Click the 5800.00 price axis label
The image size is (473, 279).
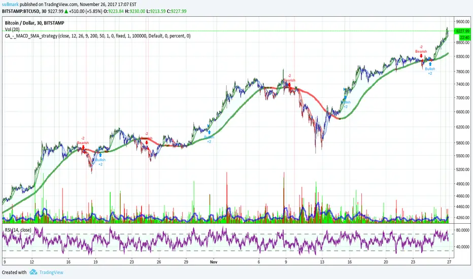pos(463,143)
